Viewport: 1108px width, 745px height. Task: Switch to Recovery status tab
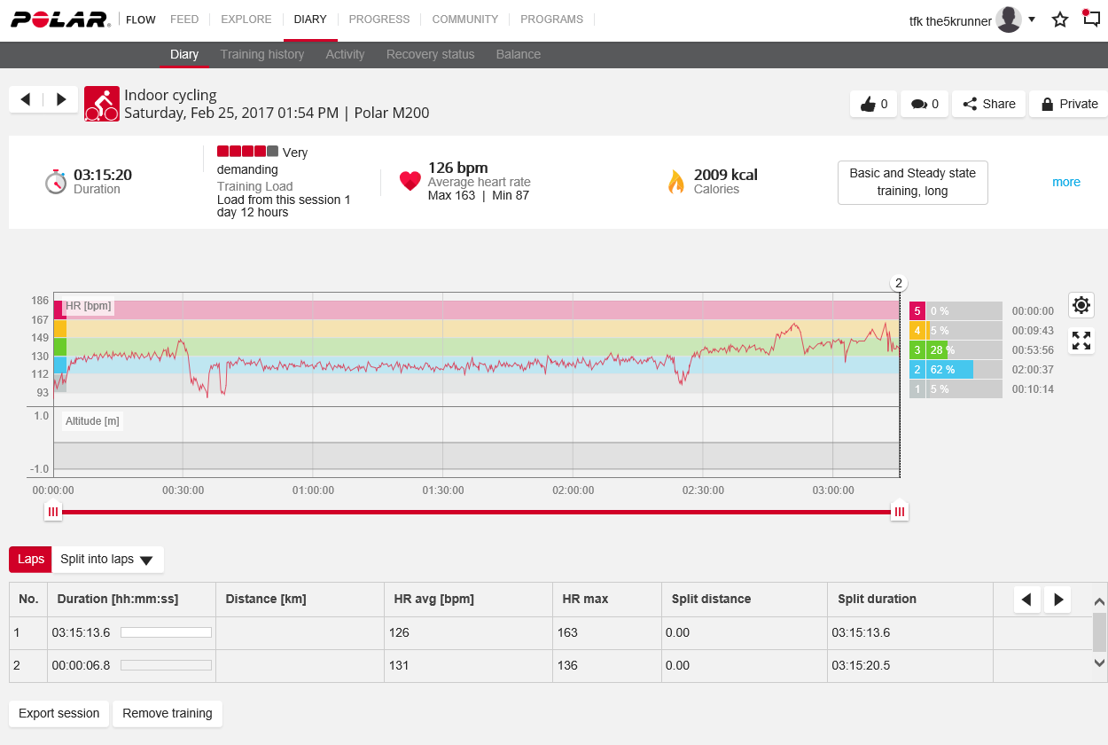[x=430, y=54]
